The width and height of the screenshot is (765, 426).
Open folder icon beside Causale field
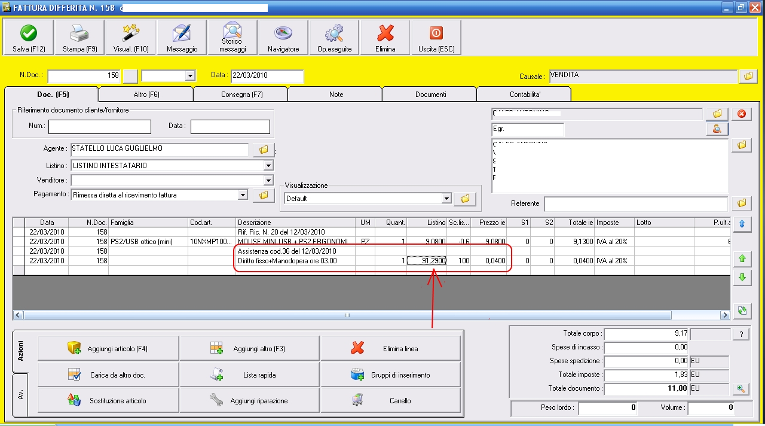[747, 76]
